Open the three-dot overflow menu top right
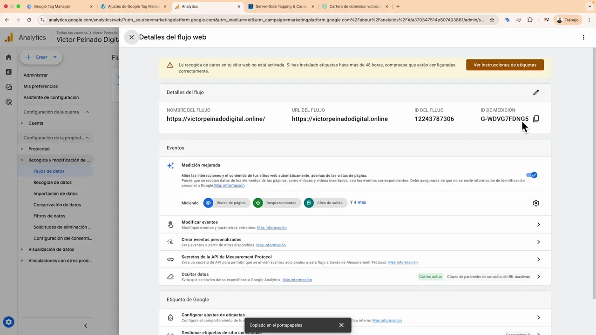596x335 pixels. pos(583,37)
